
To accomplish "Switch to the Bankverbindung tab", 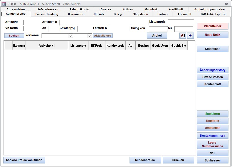I will (x=47, y=14).
